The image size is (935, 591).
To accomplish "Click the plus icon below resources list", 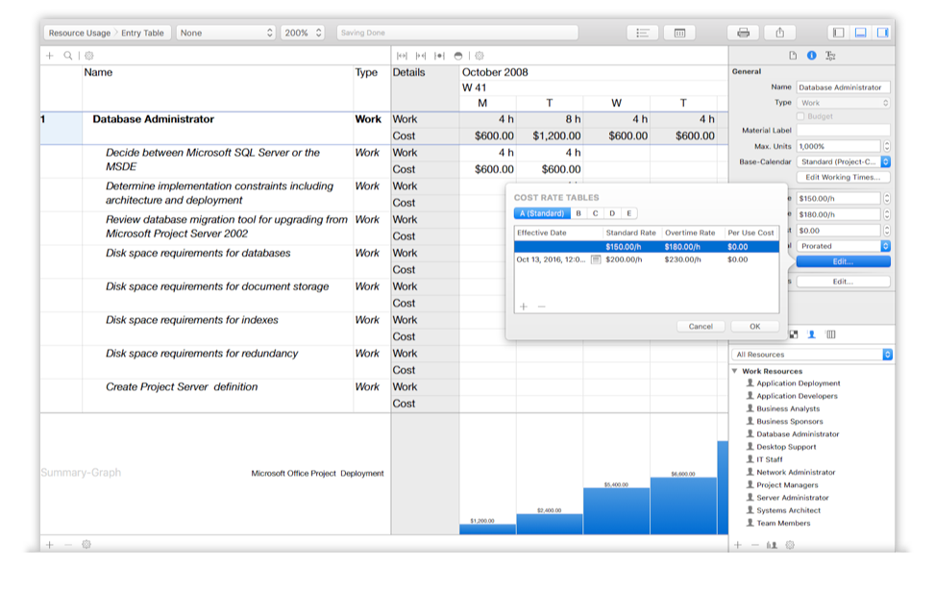I will point(738,545).
